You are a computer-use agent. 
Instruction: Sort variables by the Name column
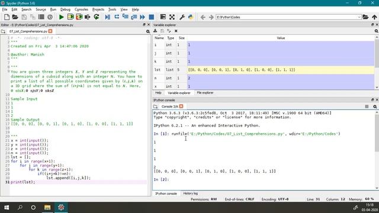point(159,38)
